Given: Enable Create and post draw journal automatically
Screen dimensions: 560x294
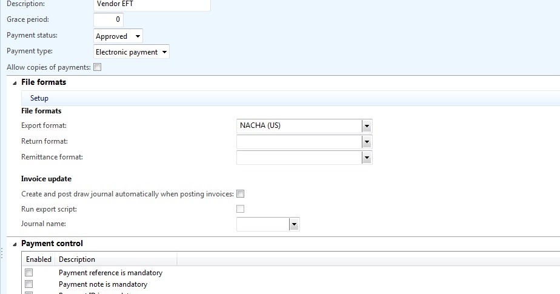Looking at the screenshot, I should (x=241, y=194).
